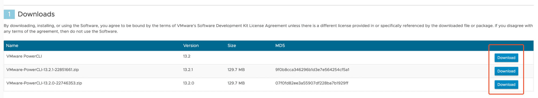This screenshot has width=538, height=98.
Task: Select version 13.2 in the VMware PowerCLI row
Action: (x=187, y=56)
